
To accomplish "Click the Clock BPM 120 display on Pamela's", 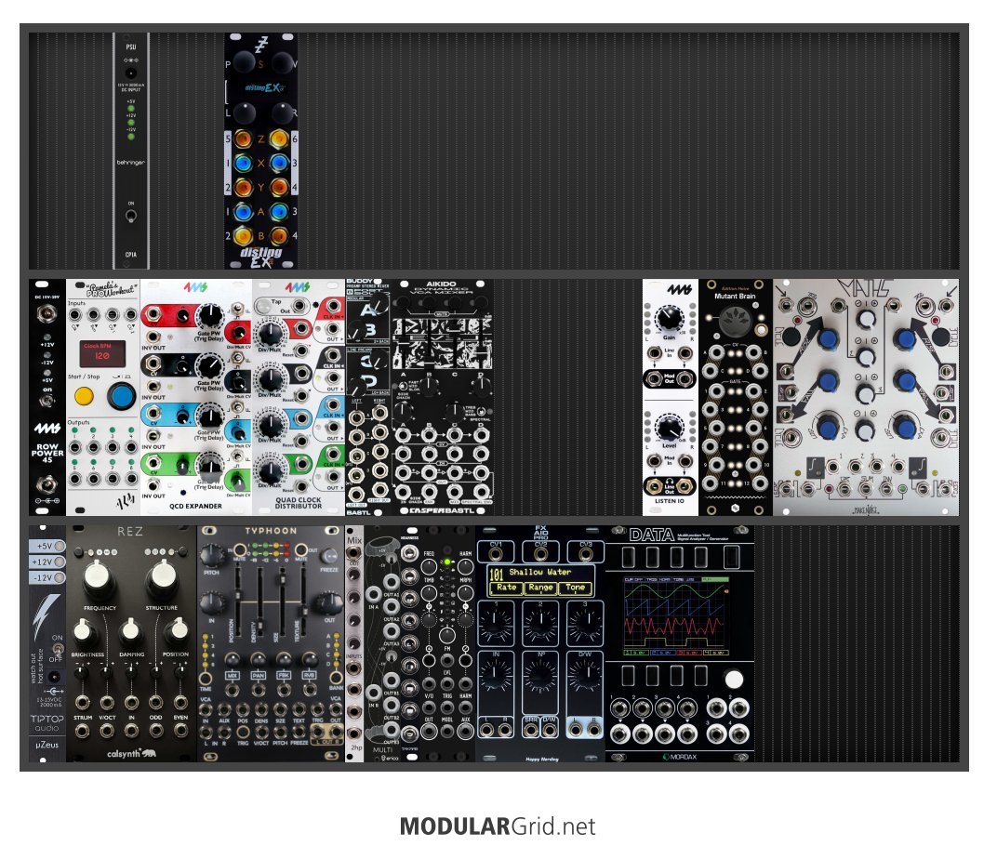I will [101, 353].
